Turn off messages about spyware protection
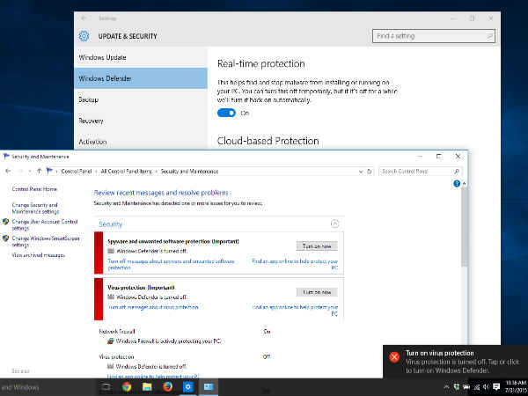528x396 pixels. (171, 265)
